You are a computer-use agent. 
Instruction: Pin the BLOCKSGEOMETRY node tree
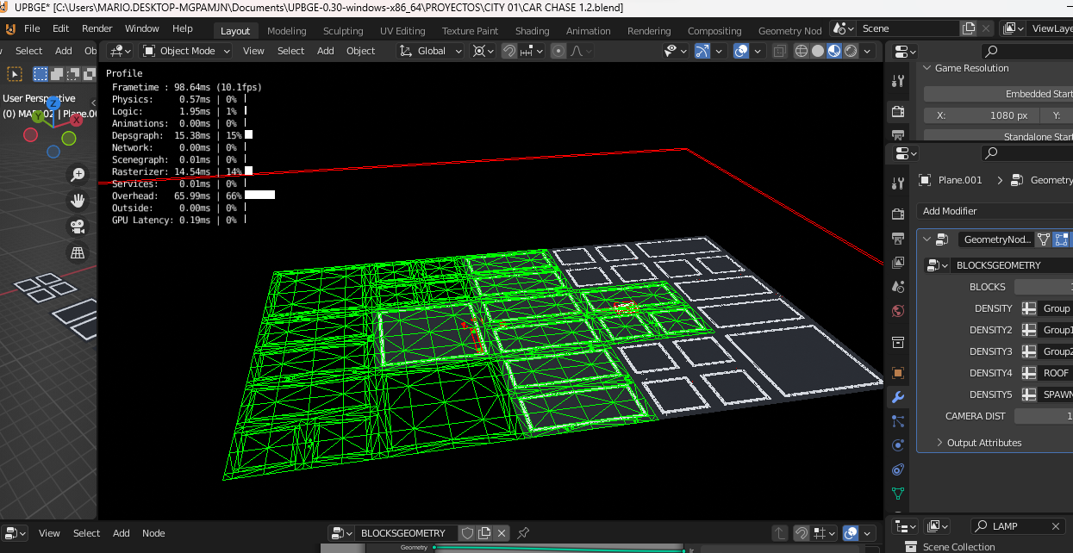coord(523,533)
